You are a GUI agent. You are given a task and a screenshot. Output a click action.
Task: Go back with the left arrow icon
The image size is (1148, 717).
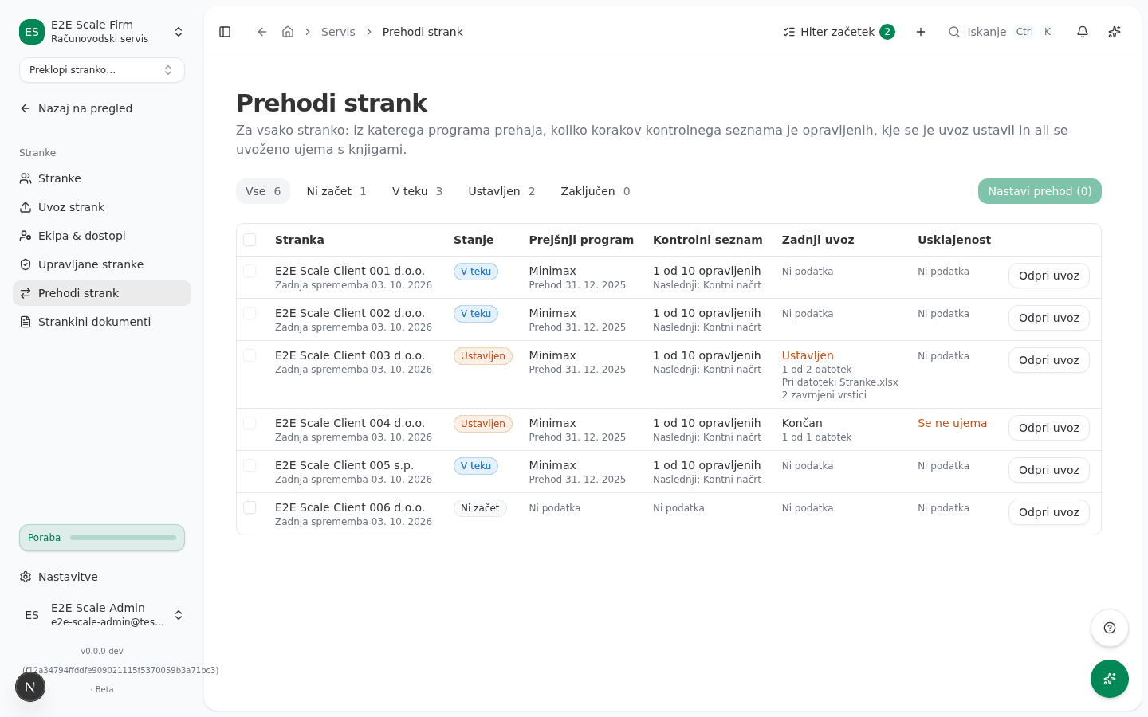[262, 32]
